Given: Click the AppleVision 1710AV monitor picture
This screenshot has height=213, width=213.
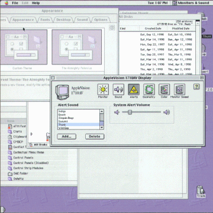Looking at the screenshot, I should pos(62,92).
